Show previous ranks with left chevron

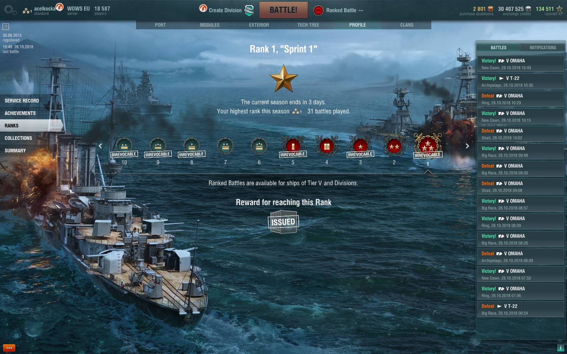pyautogui.click(x=100, y=146)
